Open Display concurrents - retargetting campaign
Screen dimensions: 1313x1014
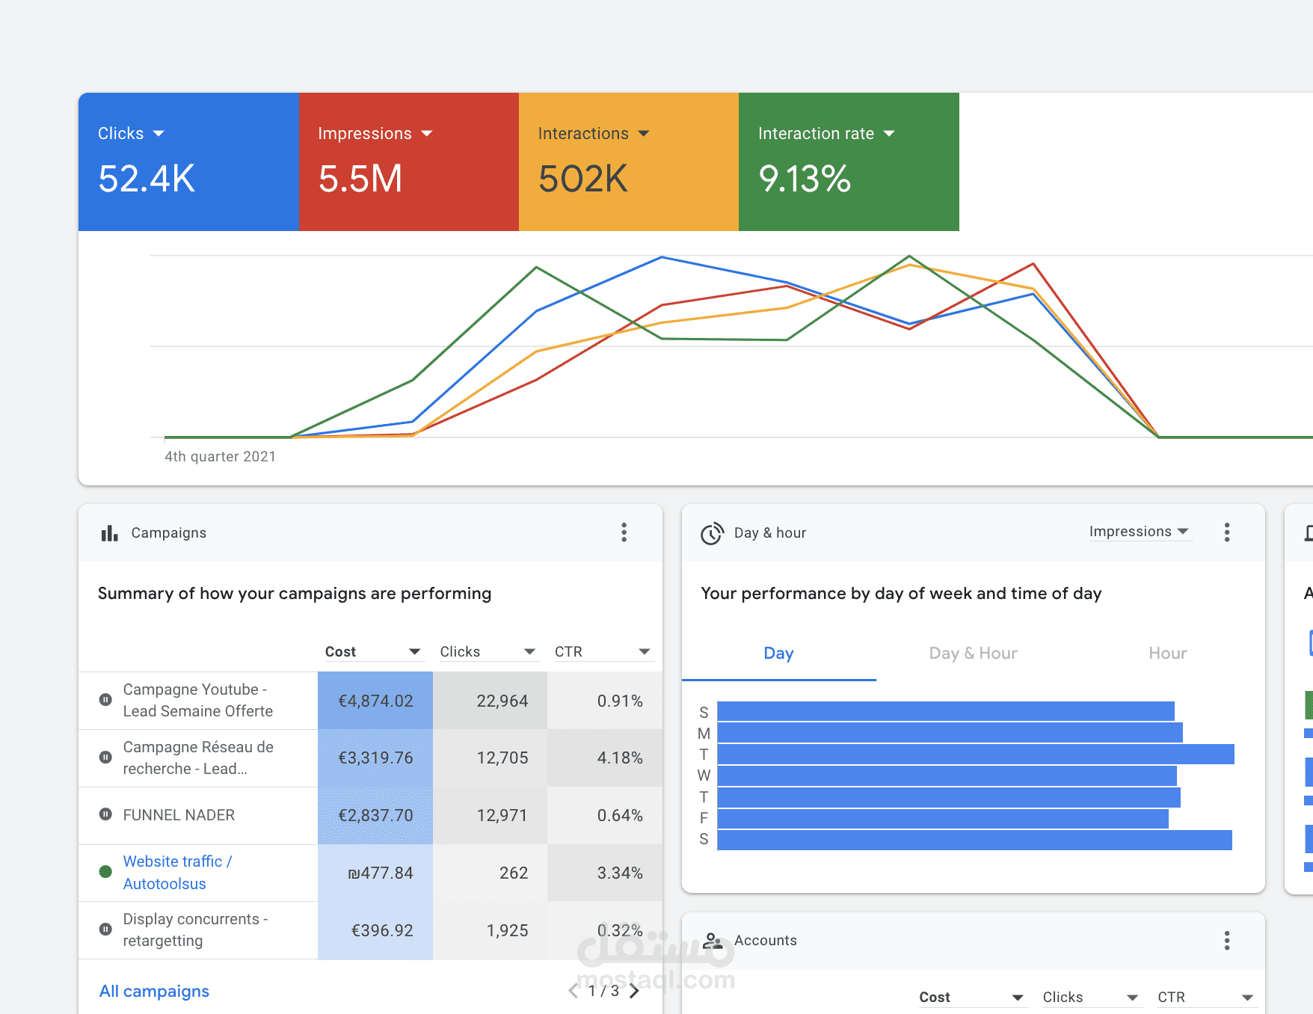click(x=195, y=930)
